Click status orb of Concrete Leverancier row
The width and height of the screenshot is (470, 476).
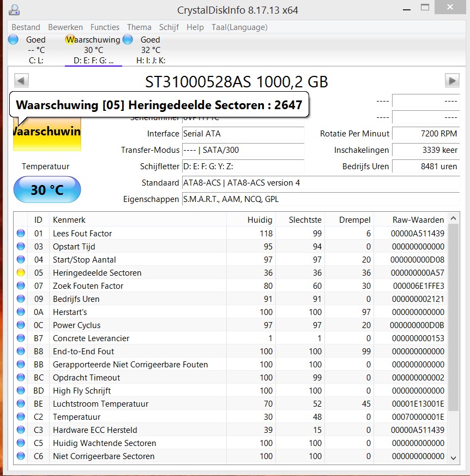point(21,338)
